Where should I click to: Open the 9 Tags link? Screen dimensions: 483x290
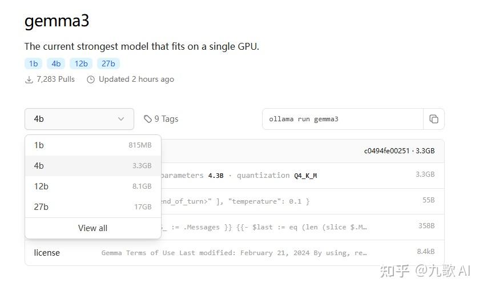pyautogui.click(x=166, y=119)
